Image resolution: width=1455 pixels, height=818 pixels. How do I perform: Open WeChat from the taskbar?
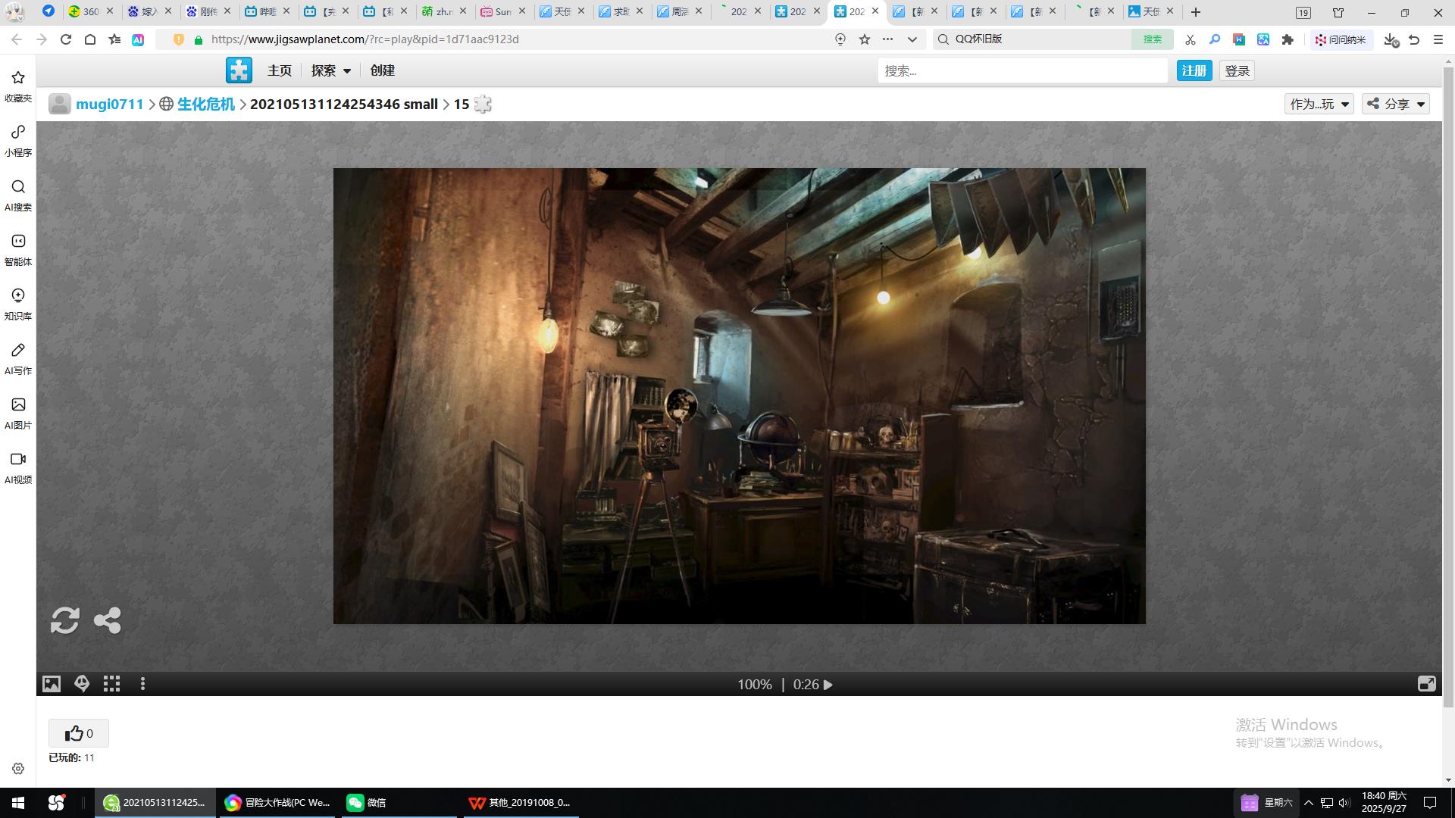368,802
